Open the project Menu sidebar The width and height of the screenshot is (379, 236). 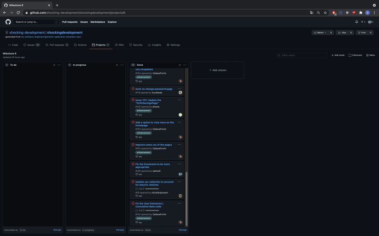pyautogui.click(x=370, y=55)
